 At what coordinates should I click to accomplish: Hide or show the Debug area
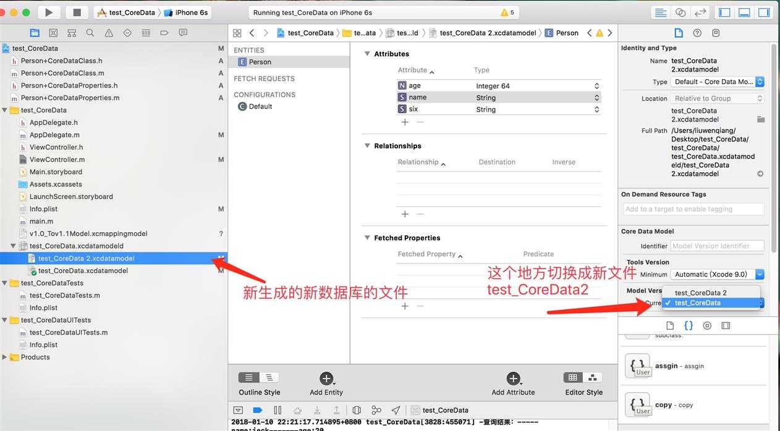745,12
